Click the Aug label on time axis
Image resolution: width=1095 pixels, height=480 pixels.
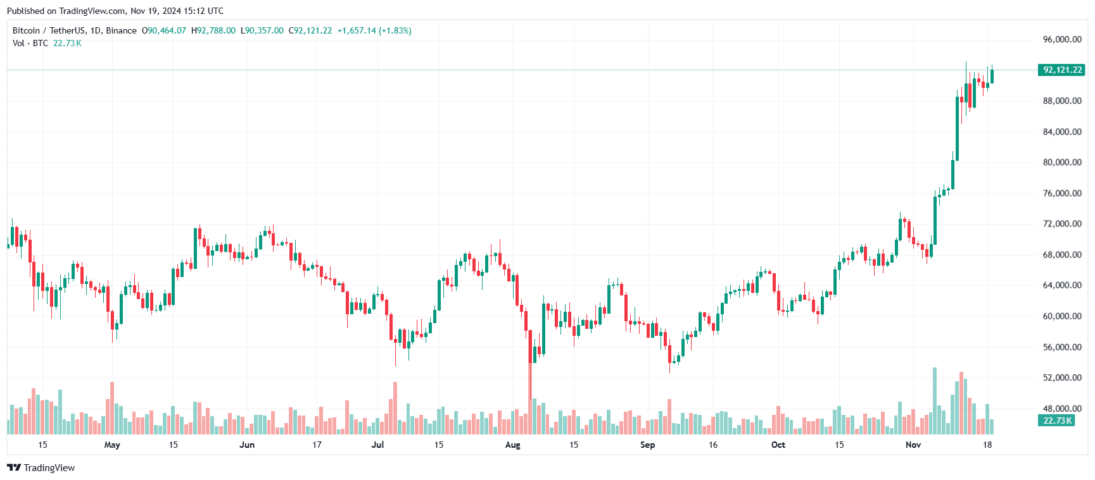(x=512, y=445)
